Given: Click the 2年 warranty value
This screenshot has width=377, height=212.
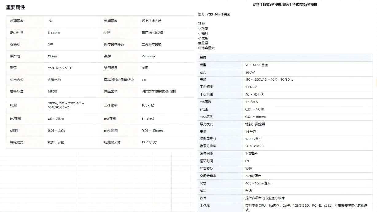Looking at the screenshot, I should coord(50,21).
